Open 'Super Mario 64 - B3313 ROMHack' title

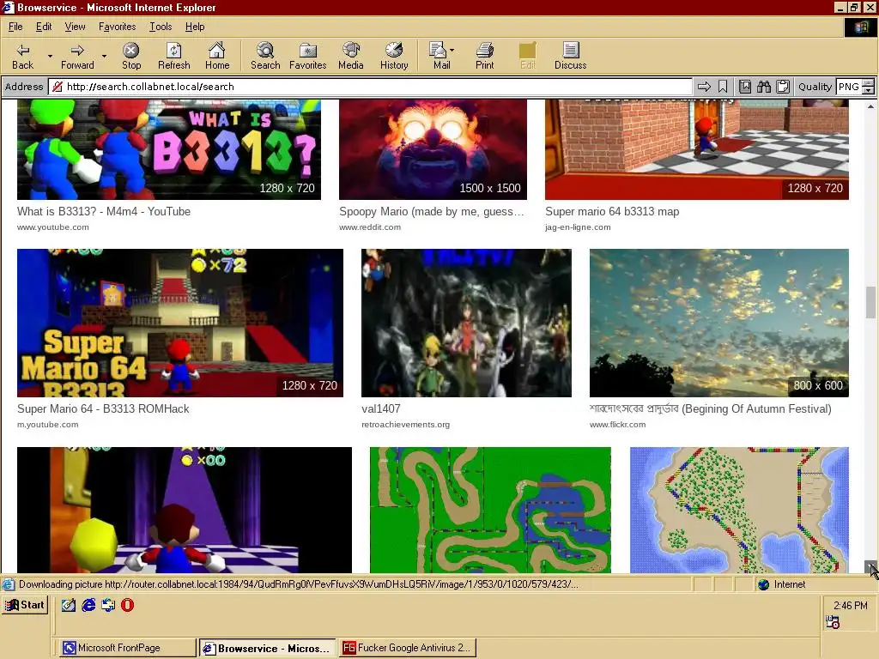pos(103,409)
